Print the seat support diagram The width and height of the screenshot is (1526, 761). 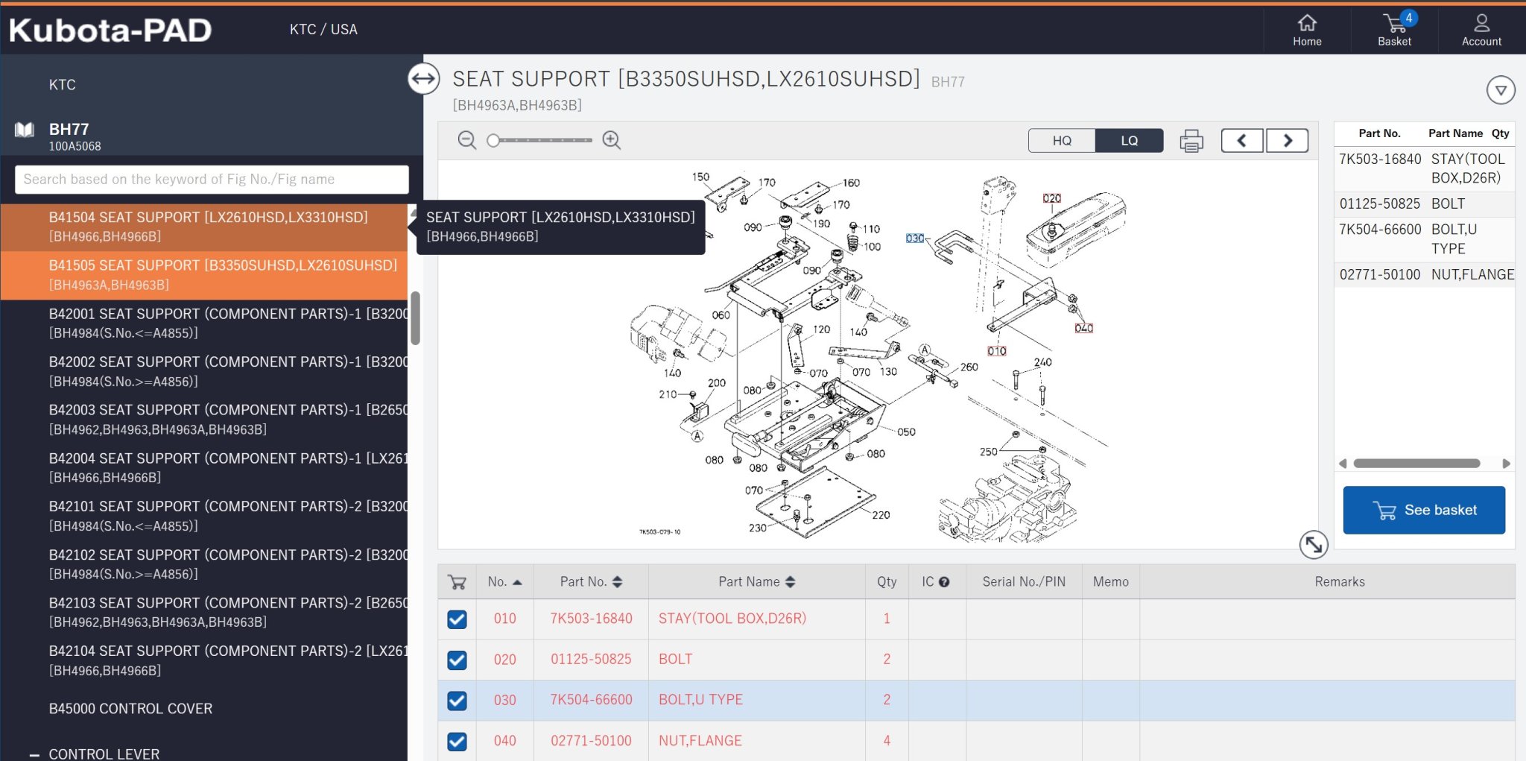[1191, 141]
